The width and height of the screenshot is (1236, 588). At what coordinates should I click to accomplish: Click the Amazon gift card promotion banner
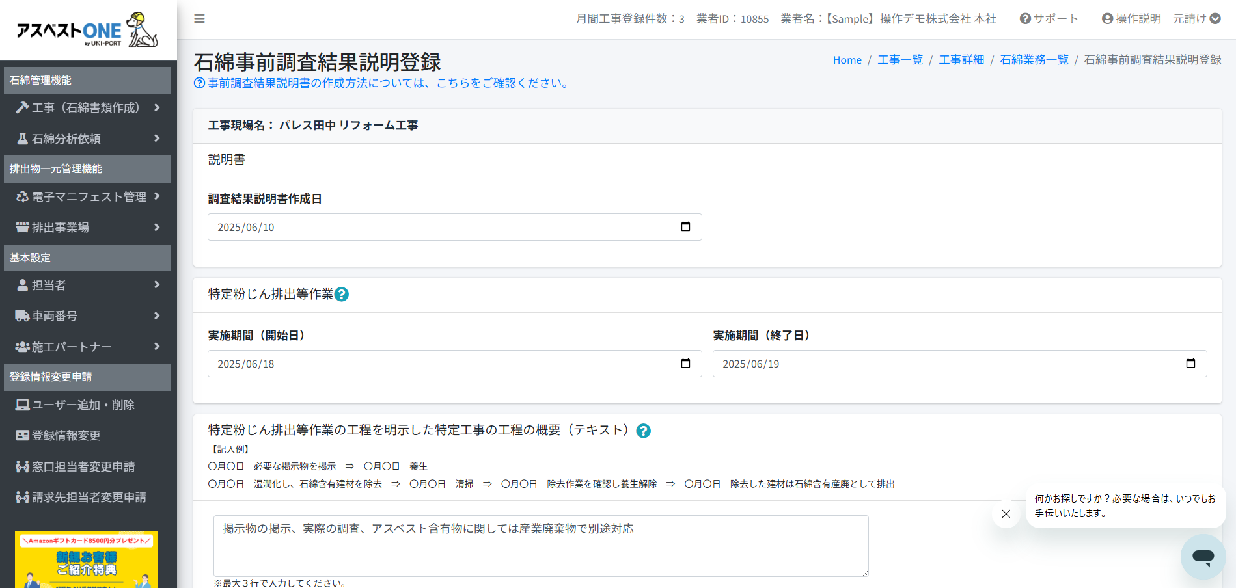[x=87, y=559]
